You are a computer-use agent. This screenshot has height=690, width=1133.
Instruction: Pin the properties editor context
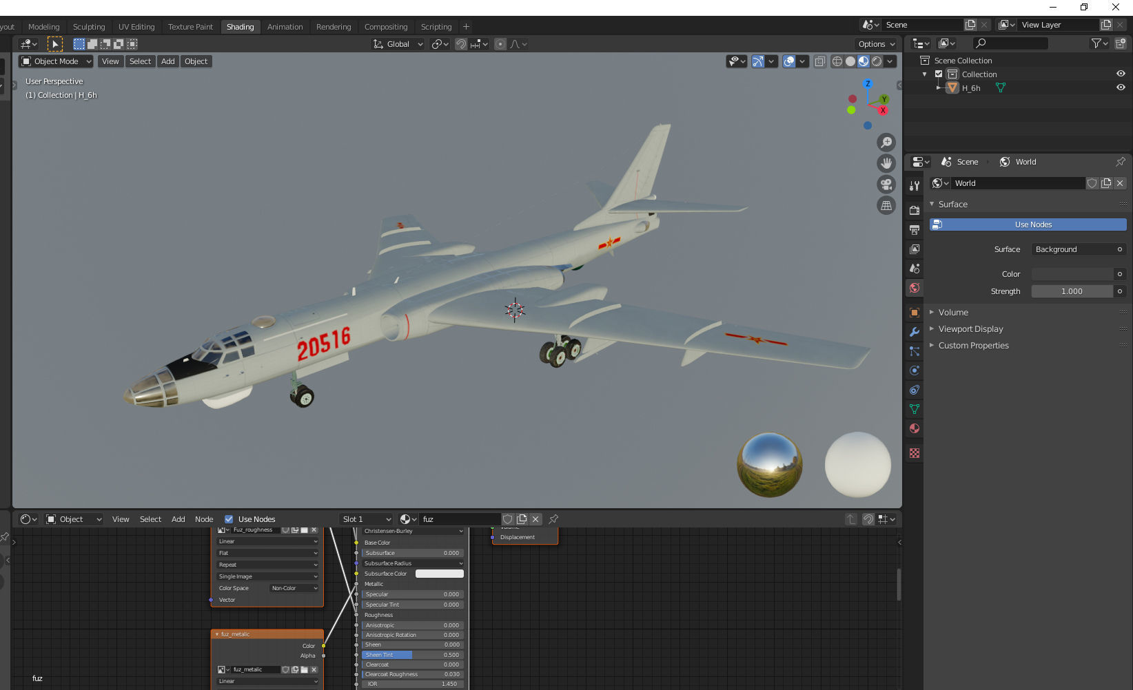point(1121,162)
